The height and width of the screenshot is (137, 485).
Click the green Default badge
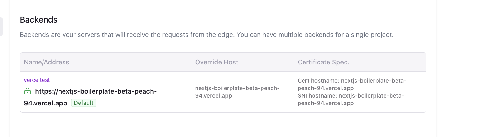(84, 103)
